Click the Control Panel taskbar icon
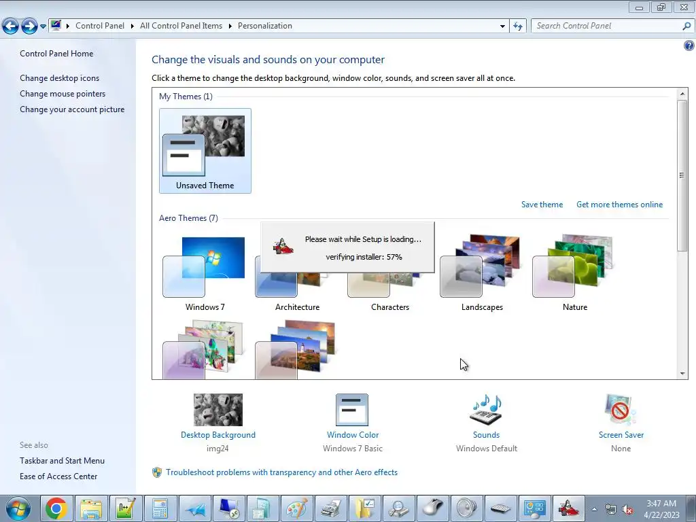The height and width of the screenshot is (522, 696). coord(535,508)
